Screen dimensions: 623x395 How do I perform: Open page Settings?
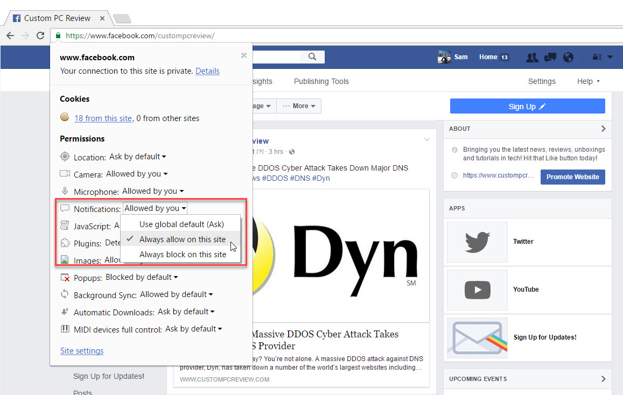click(x=542, y=81)
